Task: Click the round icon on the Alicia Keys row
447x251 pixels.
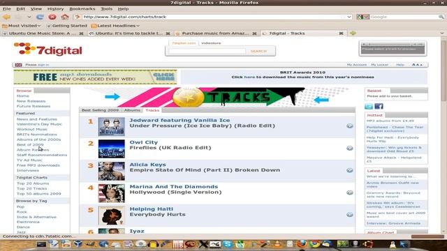Action: (350, 170)
